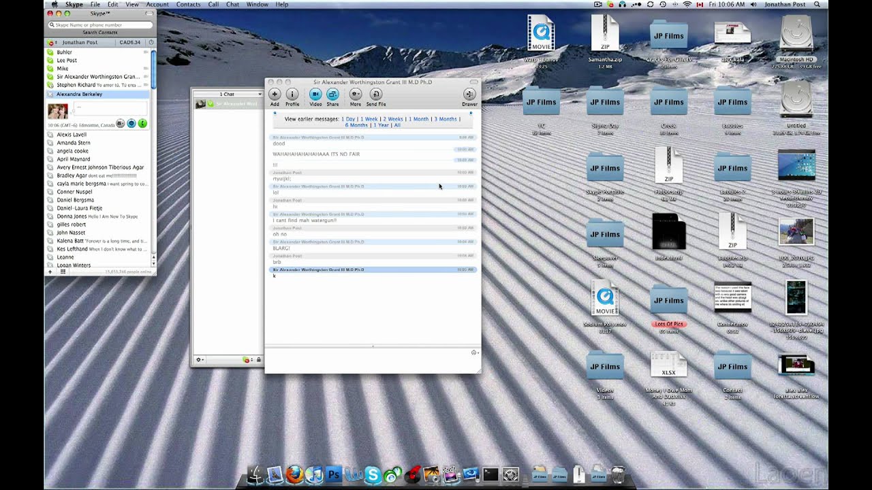The width and height of the screenshot is (872, 490).
Task: Open the Profile info icon
Action: [292, 95]
